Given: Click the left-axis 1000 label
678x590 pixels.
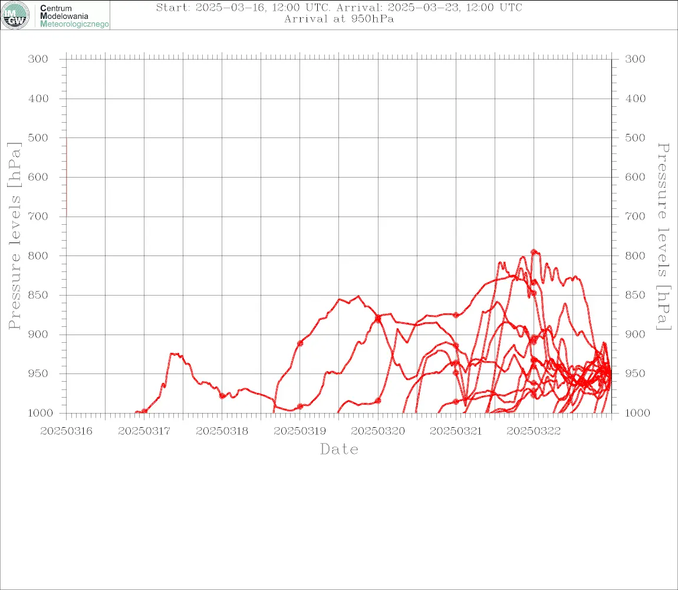Looking at the screenshot, I should pyautogui.click(x=41, y=413).
